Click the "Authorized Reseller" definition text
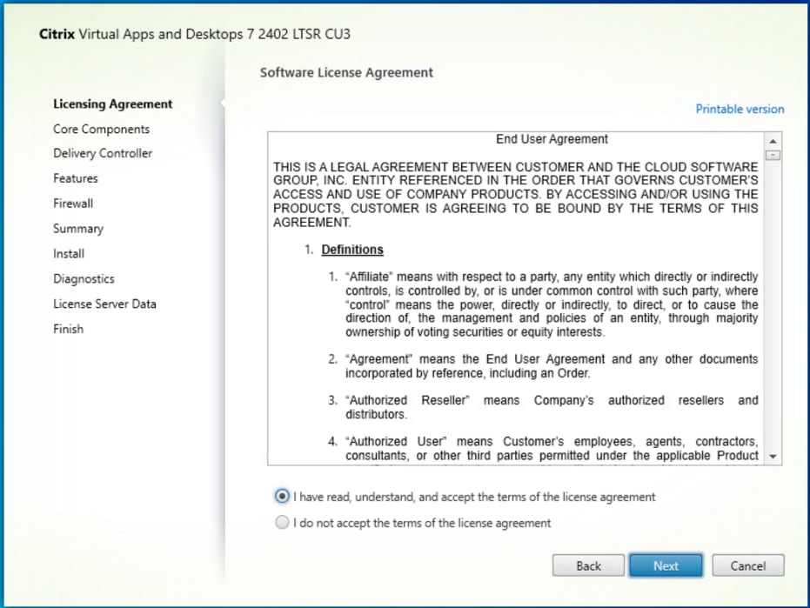Screen dimensions: 810x608 [552, 407]
